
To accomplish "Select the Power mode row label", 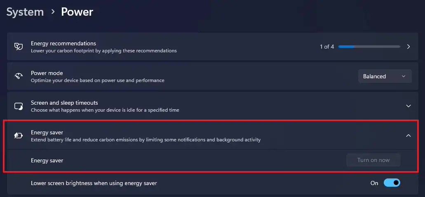I will (47, 73).
